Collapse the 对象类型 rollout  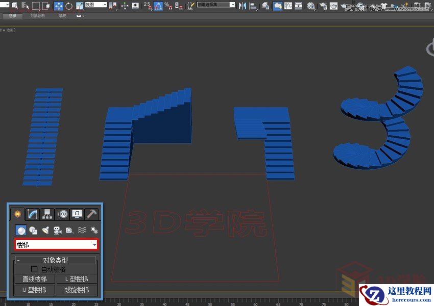[18, 260]
